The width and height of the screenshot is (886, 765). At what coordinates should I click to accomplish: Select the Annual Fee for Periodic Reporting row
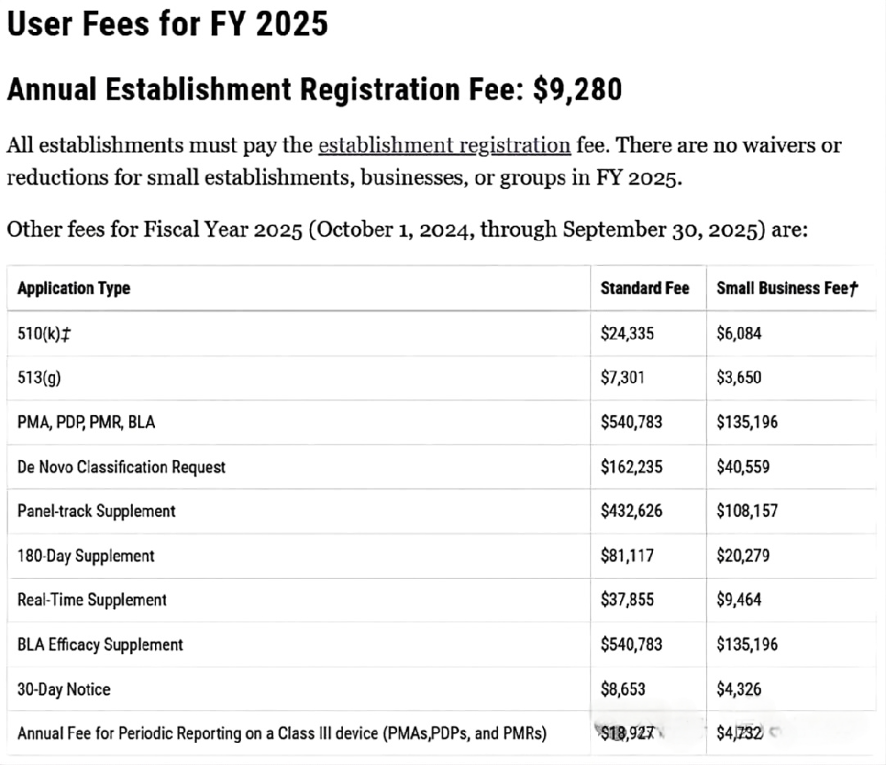click(282, 733)
